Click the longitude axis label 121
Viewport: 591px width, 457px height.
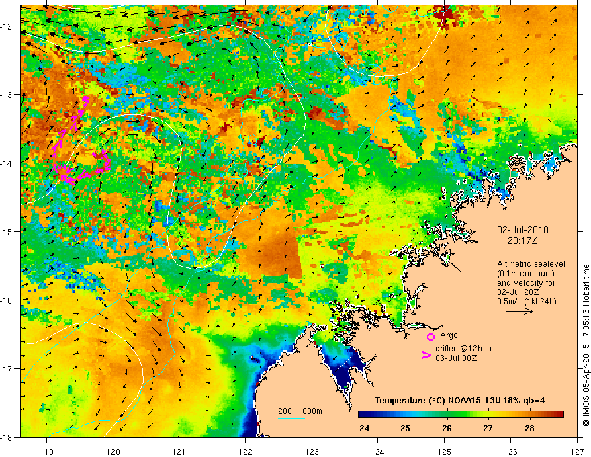(179, 452)
